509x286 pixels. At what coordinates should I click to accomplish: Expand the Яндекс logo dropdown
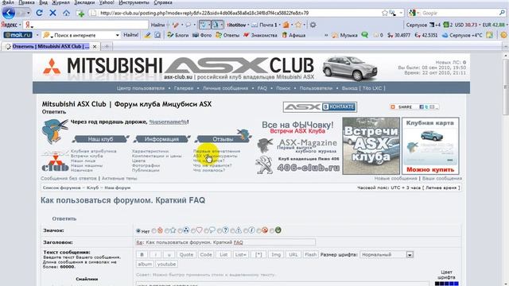[x=20, y=25]
